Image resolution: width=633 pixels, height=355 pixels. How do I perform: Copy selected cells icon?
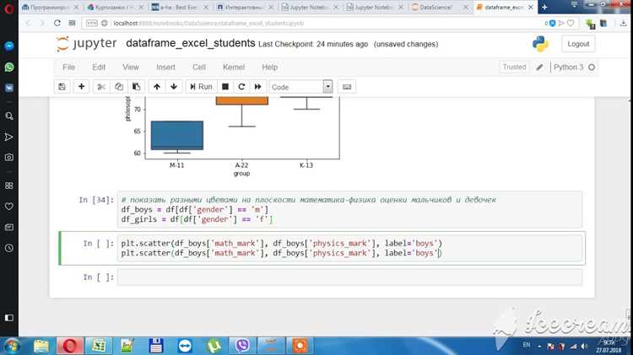click(x=119, y=87)
